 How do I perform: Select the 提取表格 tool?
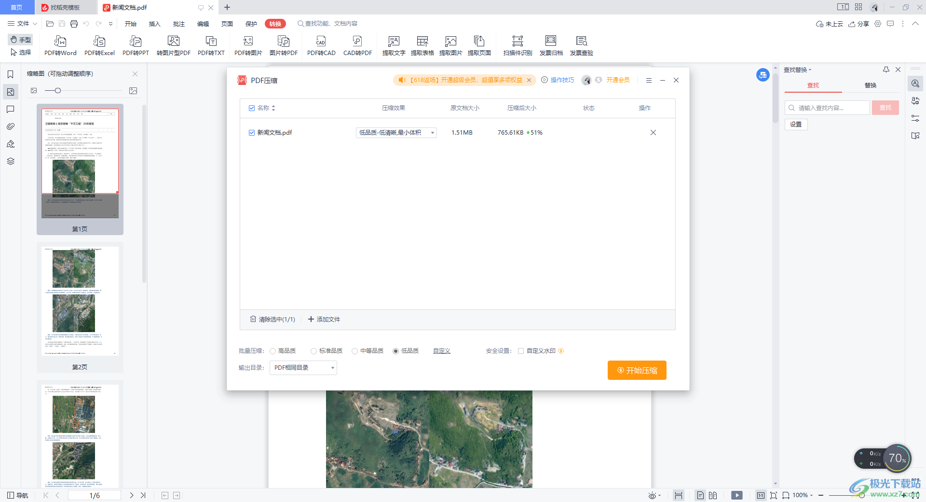point(422,46)
